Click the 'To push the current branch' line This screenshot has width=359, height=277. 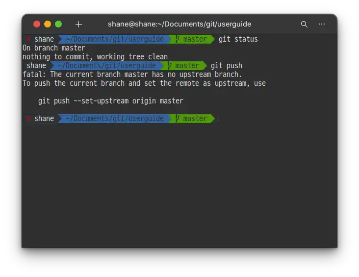click(x=144, y=83)
